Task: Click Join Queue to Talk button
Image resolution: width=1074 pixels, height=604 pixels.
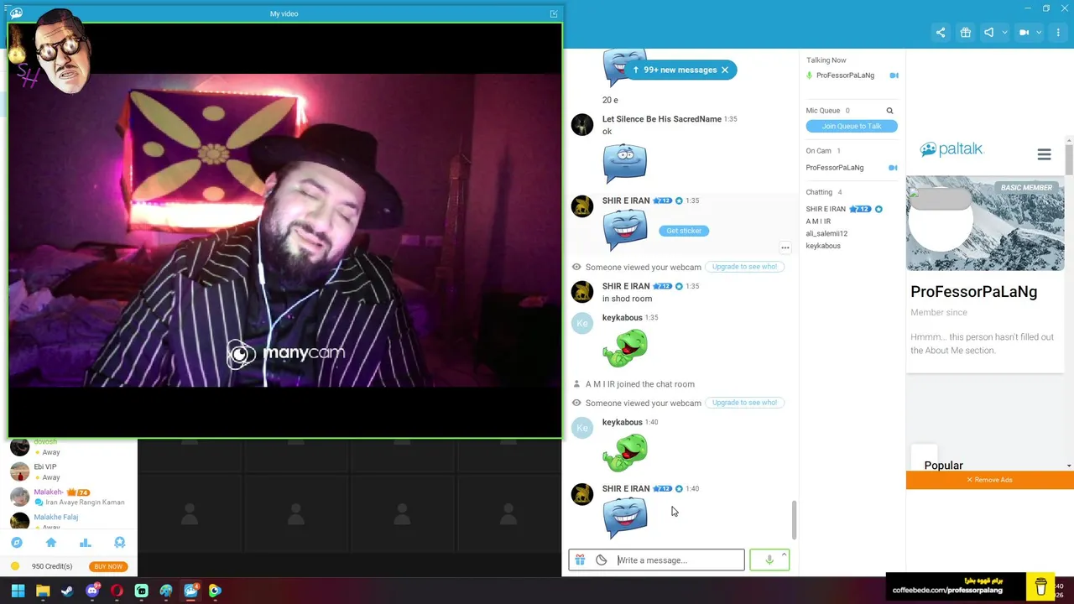Action: [852, 126]
